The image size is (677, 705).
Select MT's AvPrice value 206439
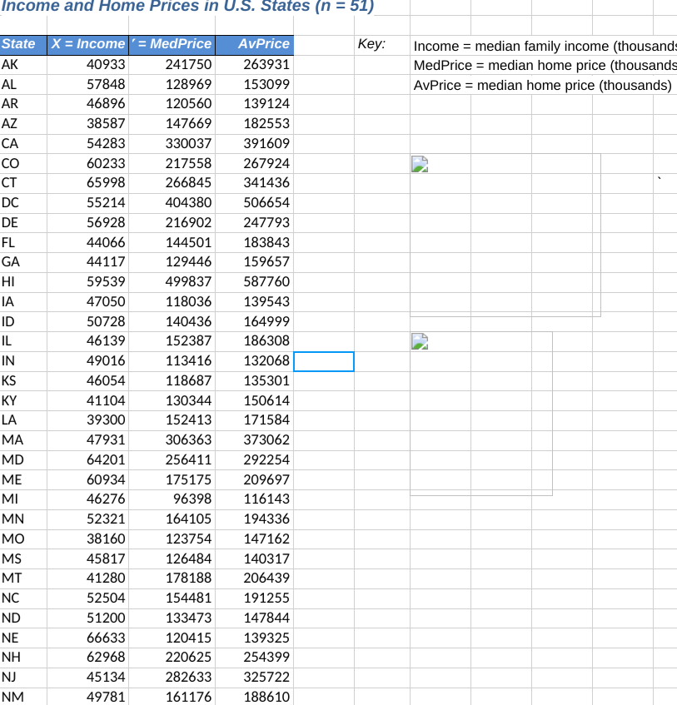tap(254, 578)
